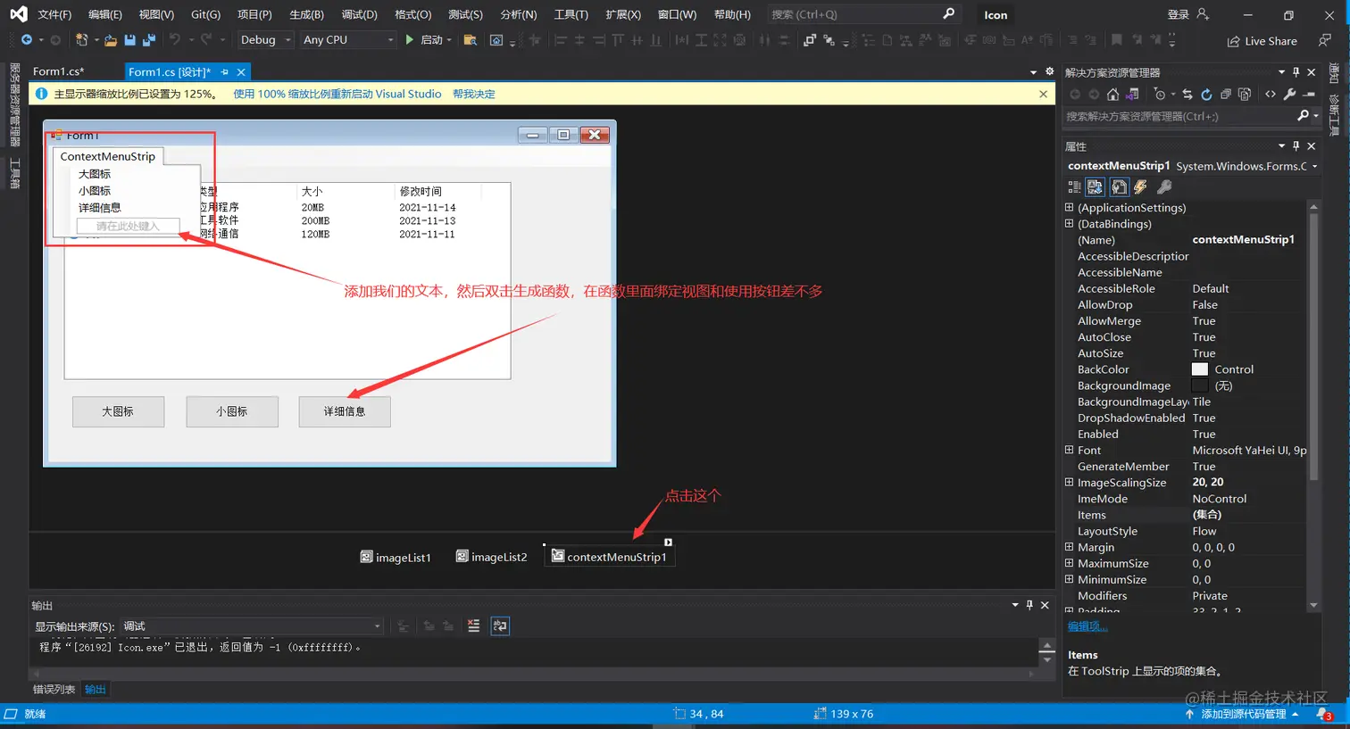Navigate backward with the blue arrow
This screenshot has width=1350, height=729.
[x=27, y=40]
